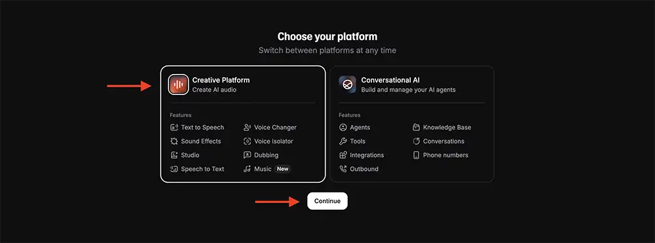Click the Agents icon

tap(343, 127)
